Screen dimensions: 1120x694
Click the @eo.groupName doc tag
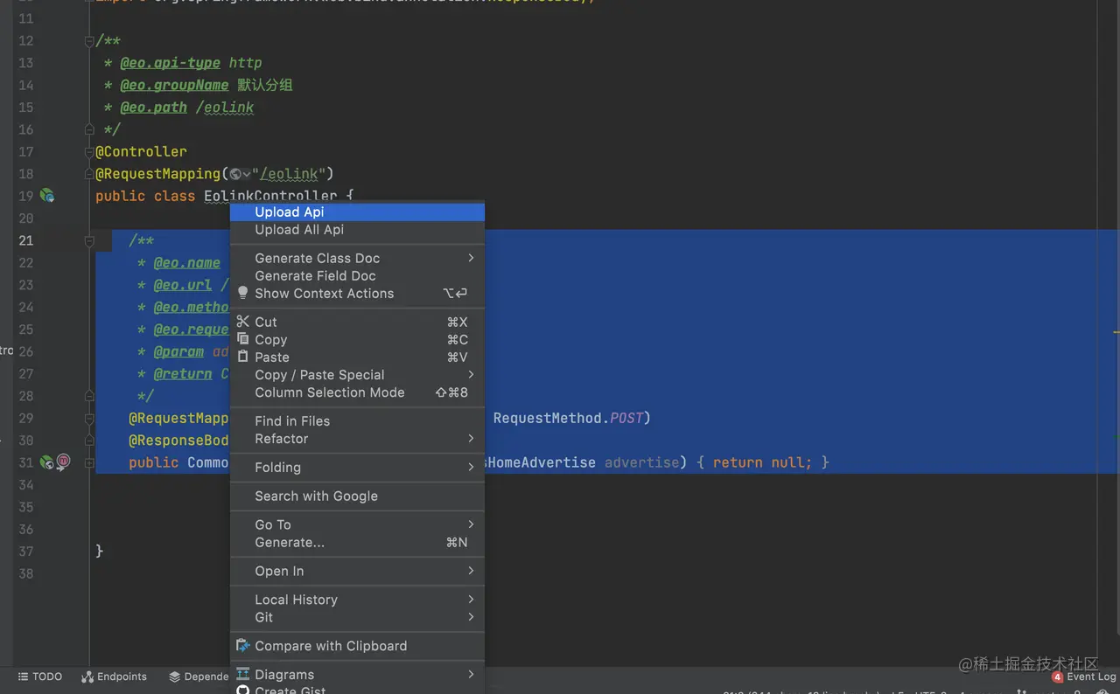point(174,85)
